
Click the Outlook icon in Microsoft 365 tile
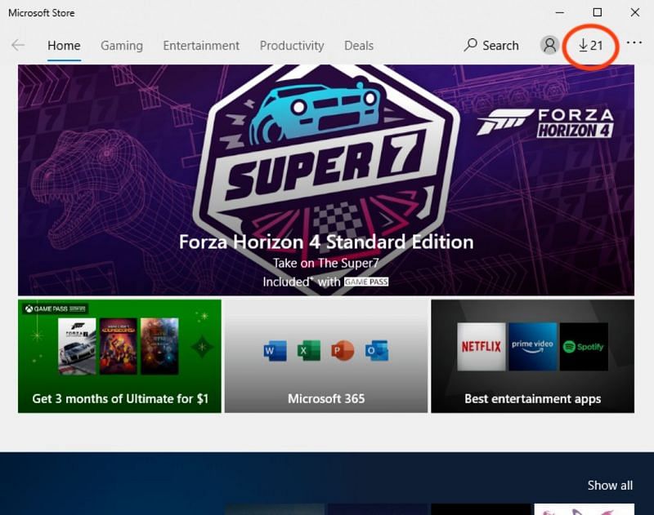coord(377,351)
